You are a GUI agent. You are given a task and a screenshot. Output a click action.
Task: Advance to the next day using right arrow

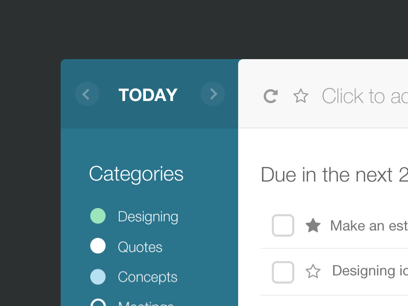(213, 94)
